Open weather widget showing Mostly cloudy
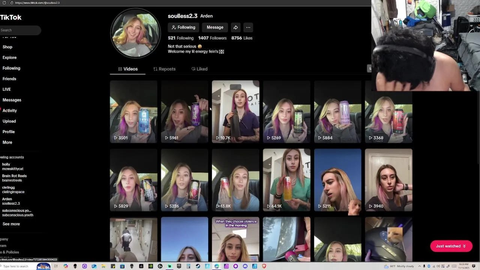 click(x=399, y=266)
